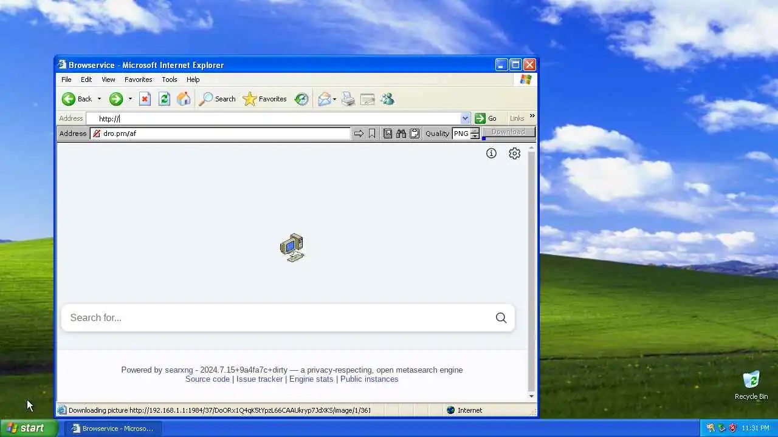Click the info circle icon on page
778x437 pixels.
[x=491, y=154]
